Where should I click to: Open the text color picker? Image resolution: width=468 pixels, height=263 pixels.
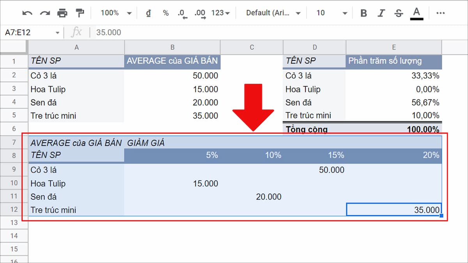coord(417,13)
